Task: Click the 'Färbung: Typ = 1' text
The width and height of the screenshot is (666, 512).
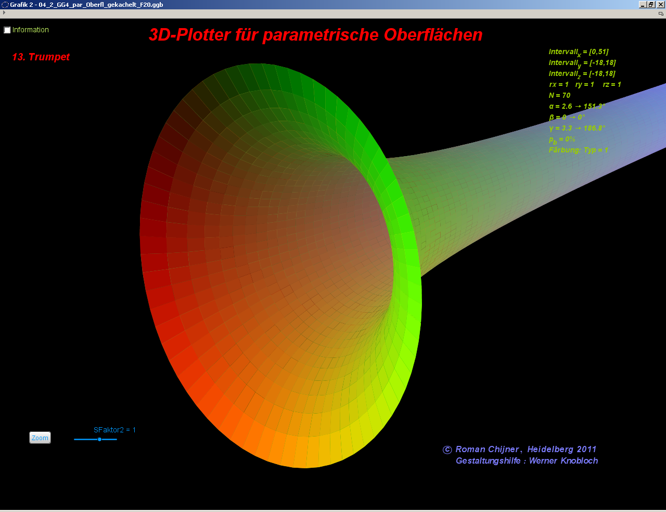Action: pyautogui.click(x=578, y=150)
